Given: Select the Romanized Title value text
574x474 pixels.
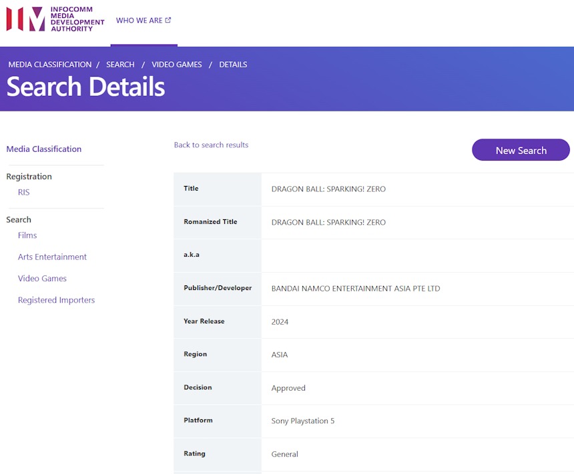Looking at the screenshot, I should click(328, 223).
